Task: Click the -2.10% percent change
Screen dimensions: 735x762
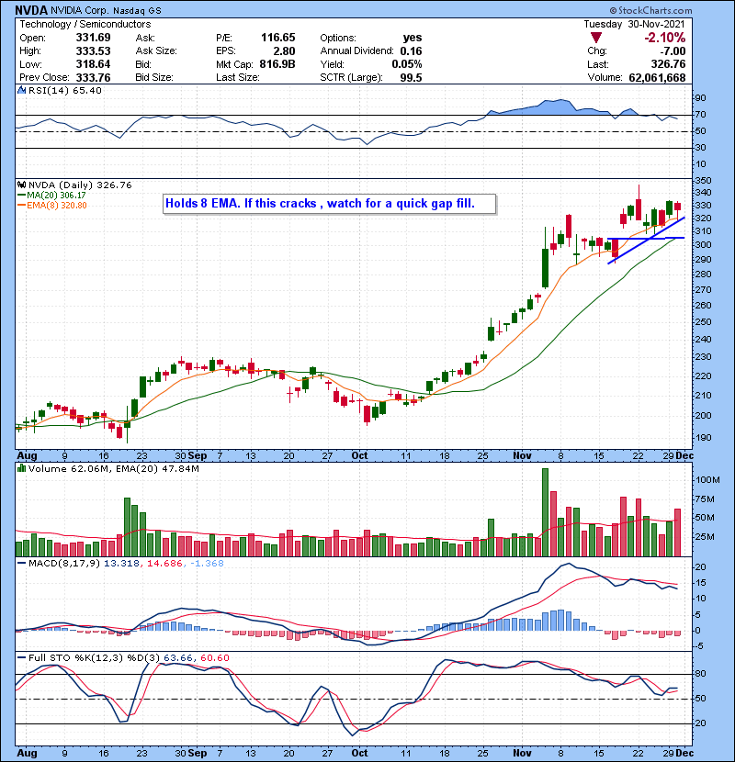Action: (x=665, y=38)
